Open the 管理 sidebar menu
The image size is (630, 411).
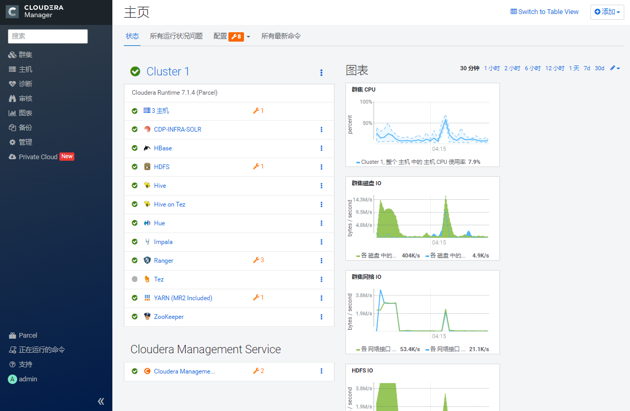pyautogui.click(x=21, y=142)
